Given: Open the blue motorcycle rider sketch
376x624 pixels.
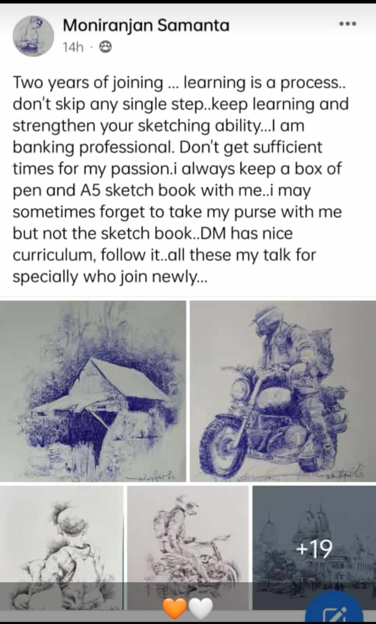Looking at the screenshot, I should click(x=283, y=391).
